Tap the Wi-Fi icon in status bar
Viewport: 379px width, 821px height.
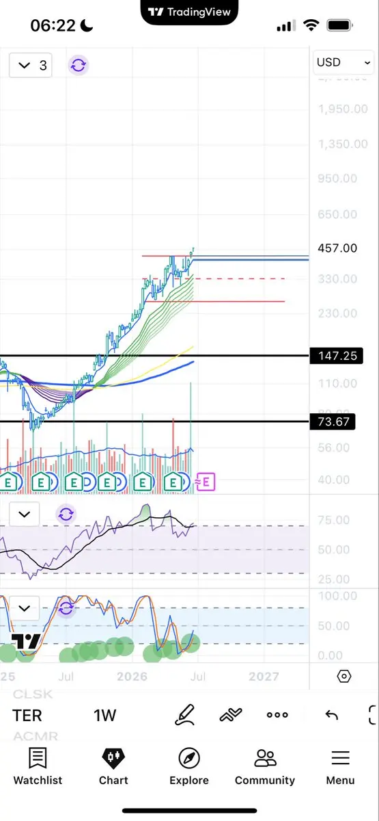[311, 26]
